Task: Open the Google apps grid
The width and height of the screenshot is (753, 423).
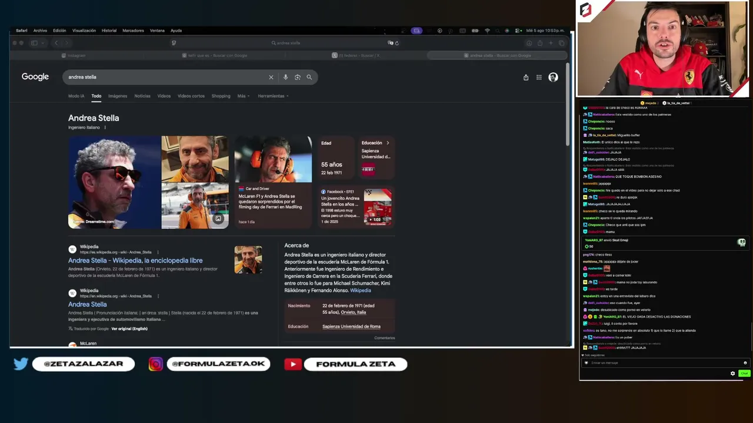Action: point(539,77)
